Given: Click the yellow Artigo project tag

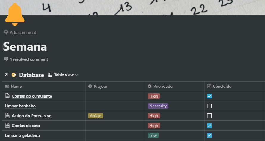Looking at the screenshot, I should coord(95,116).
